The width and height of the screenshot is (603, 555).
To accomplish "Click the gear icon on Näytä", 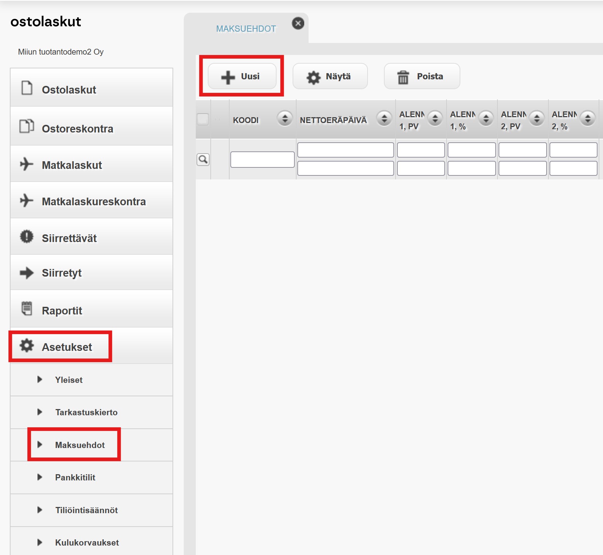I will (x=313, y=77).
